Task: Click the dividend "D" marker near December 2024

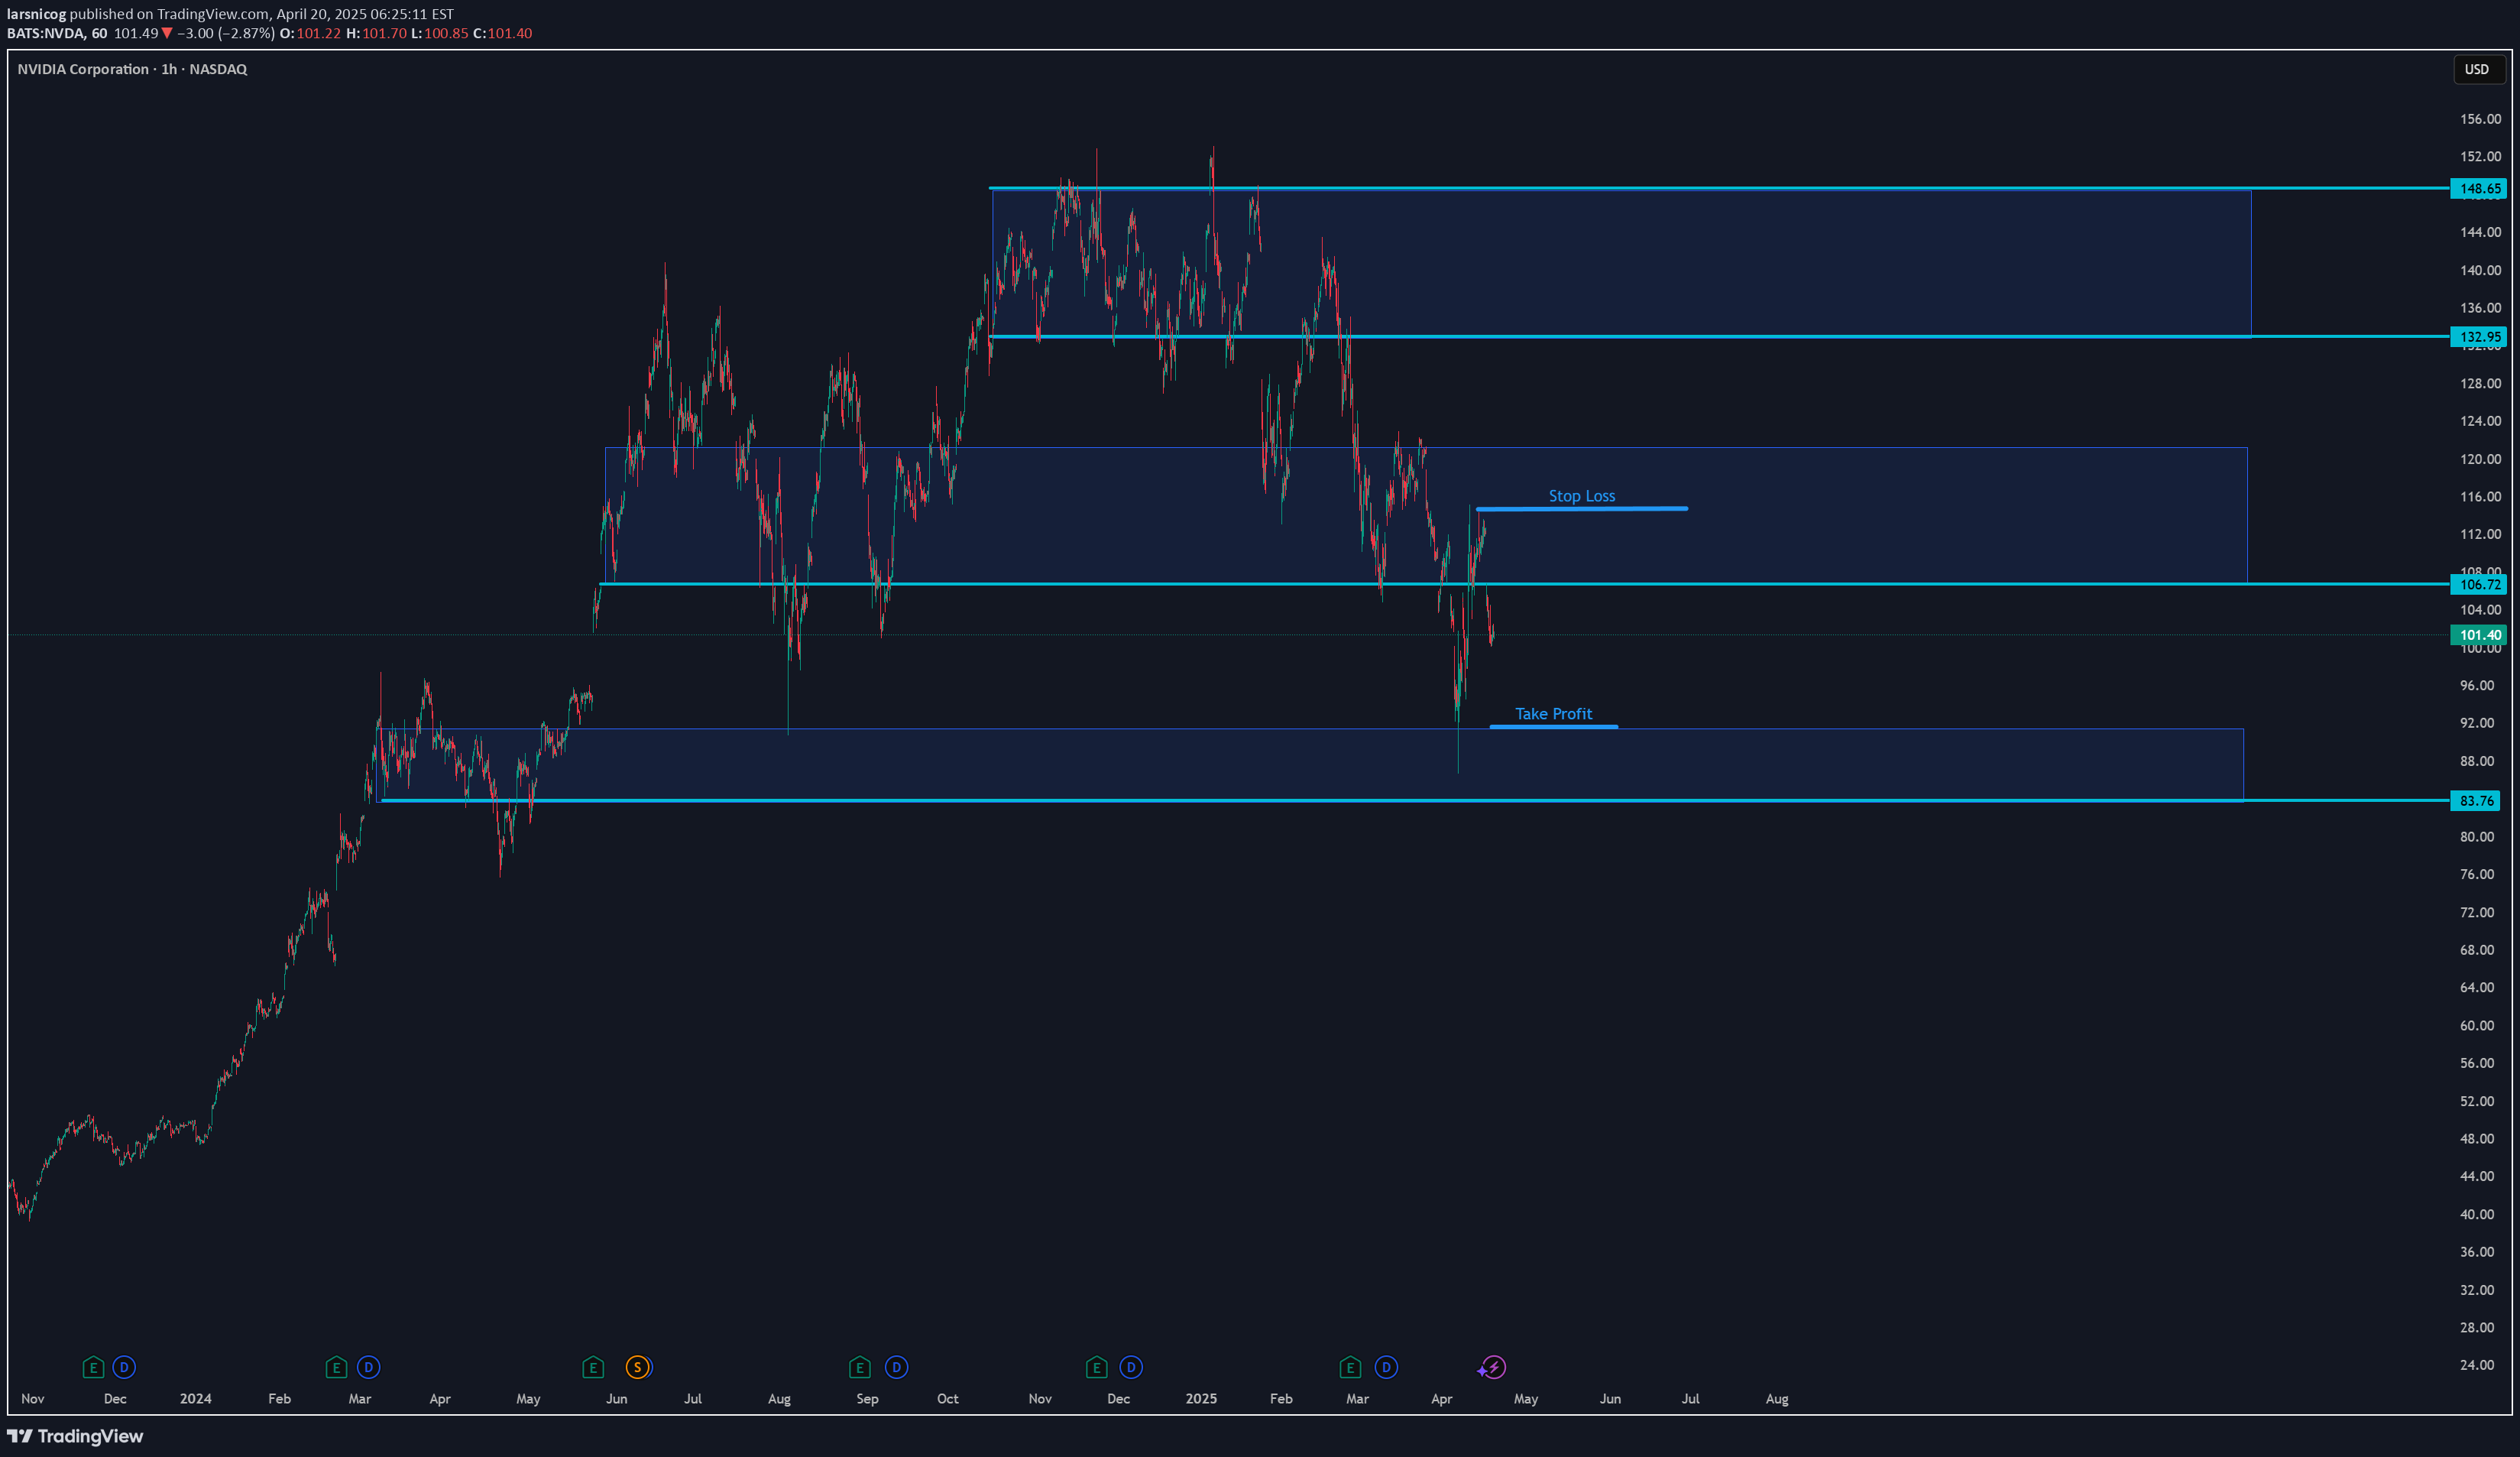Action: [1130, 1367]
